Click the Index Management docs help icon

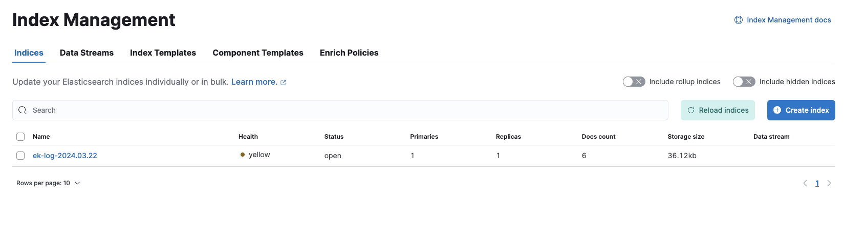pyautogui.click(x=739, y=20)
